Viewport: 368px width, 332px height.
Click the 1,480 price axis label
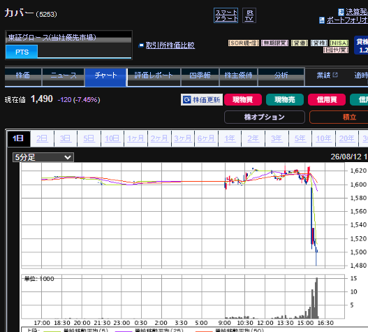pos(358,266)
